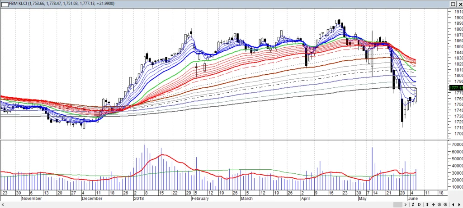Click the 1700 price axis label

coord(459,134)
